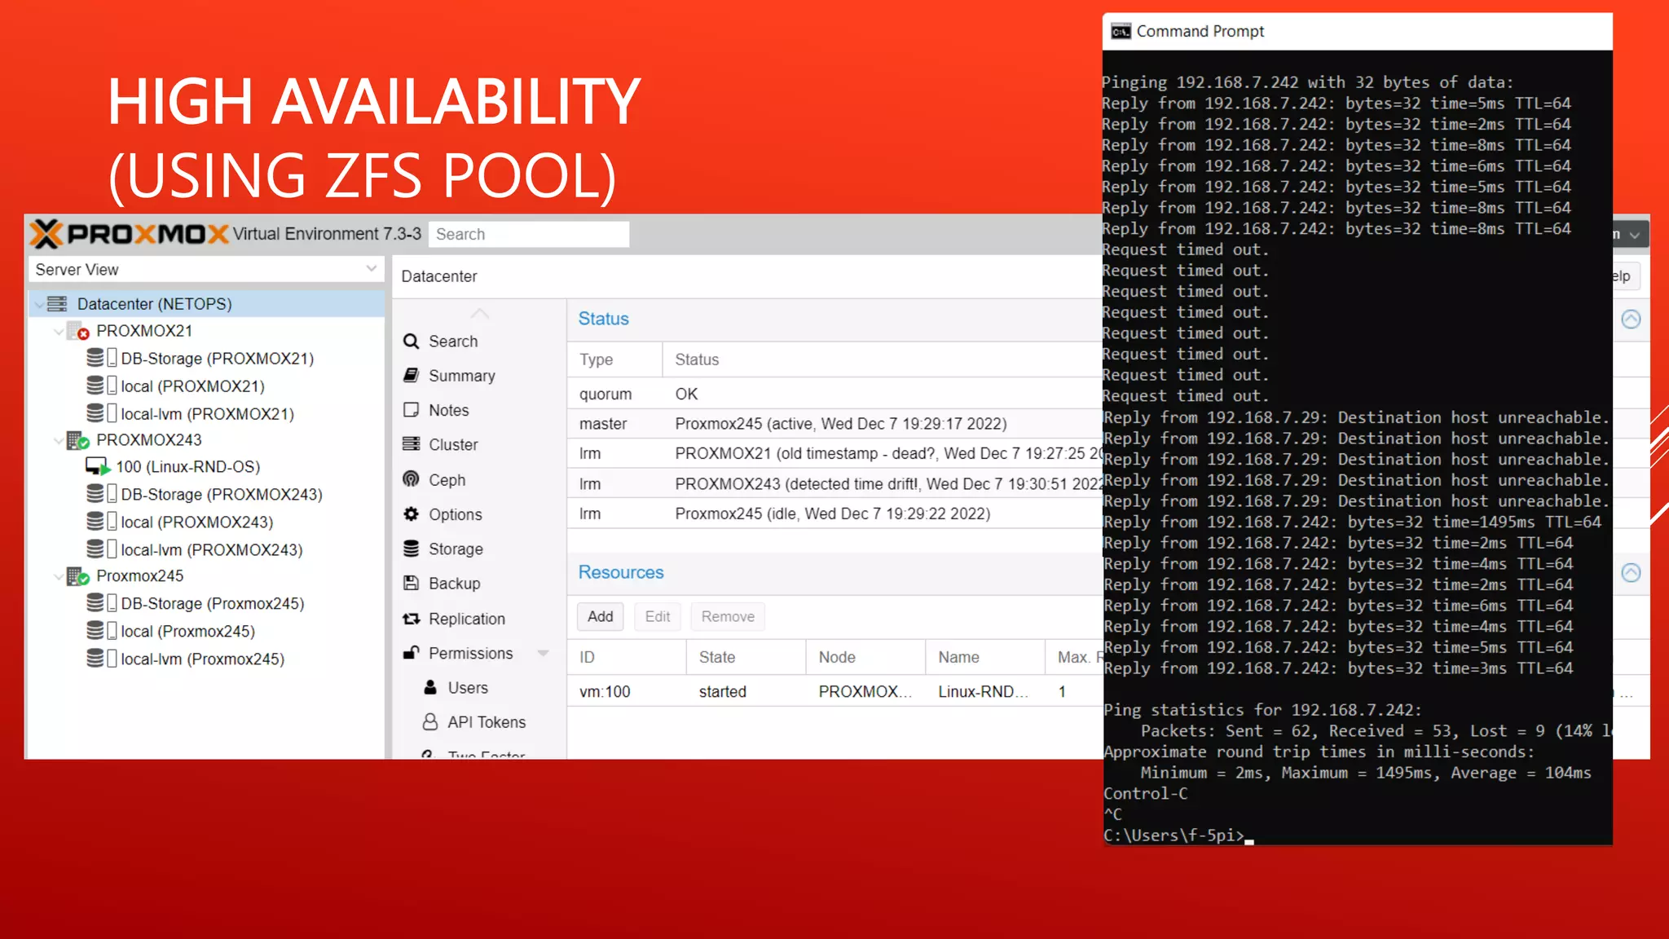Click the Node column header

click(x=866, y=657)
